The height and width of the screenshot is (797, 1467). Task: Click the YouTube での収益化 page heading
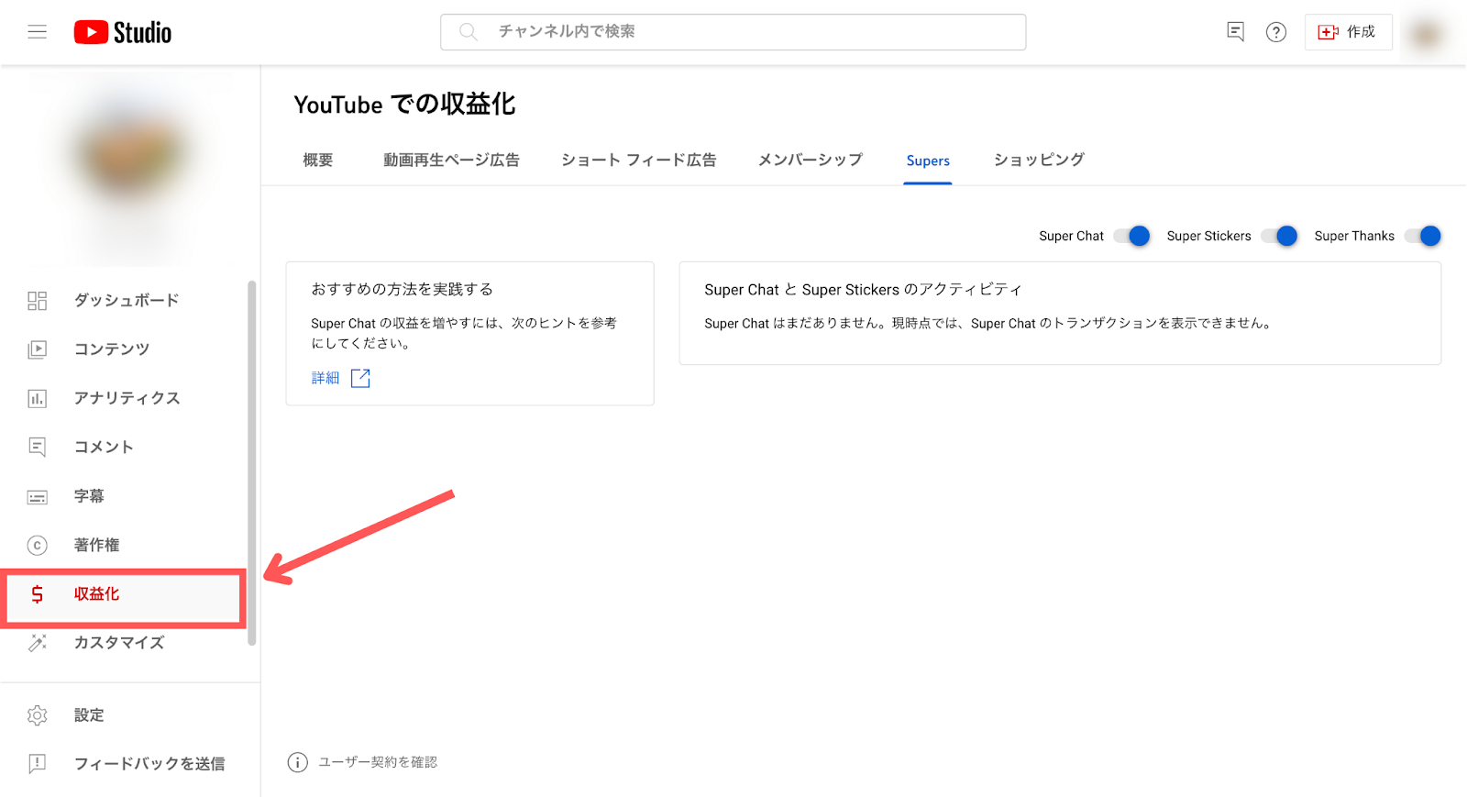click(404, 105)
